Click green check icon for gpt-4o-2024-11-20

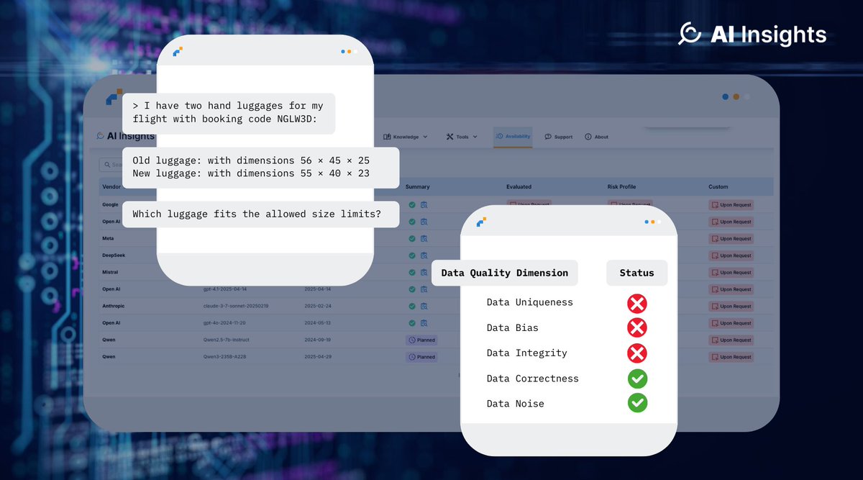pos(412,323)
